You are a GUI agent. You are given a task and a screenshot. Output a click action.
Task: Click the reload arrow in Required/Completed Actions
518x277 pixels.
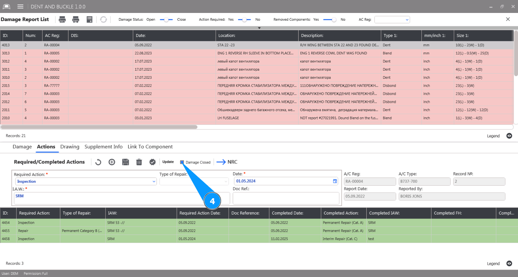[x=98, y=162]
